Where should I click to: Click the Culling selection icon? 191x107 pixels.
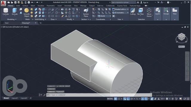pos(133,12)
